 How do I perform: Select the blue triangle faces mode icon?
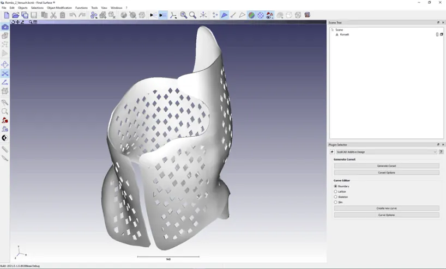pyautogui.click(x=224, y=15)
